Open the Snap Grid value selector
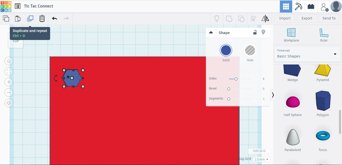This screenshot has width=342, height=165. click(x=261, y=159)
